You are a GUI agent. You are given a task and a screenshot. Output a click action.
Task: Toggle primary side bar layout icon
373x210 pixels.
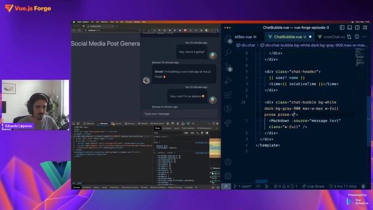pyautogui.click(x=342, y=27)
